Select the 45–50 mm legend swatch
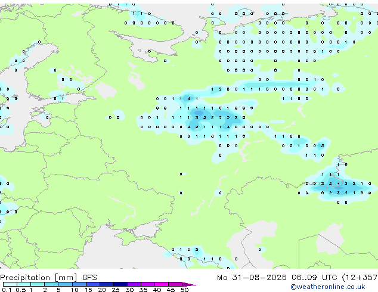 [175, 284]
